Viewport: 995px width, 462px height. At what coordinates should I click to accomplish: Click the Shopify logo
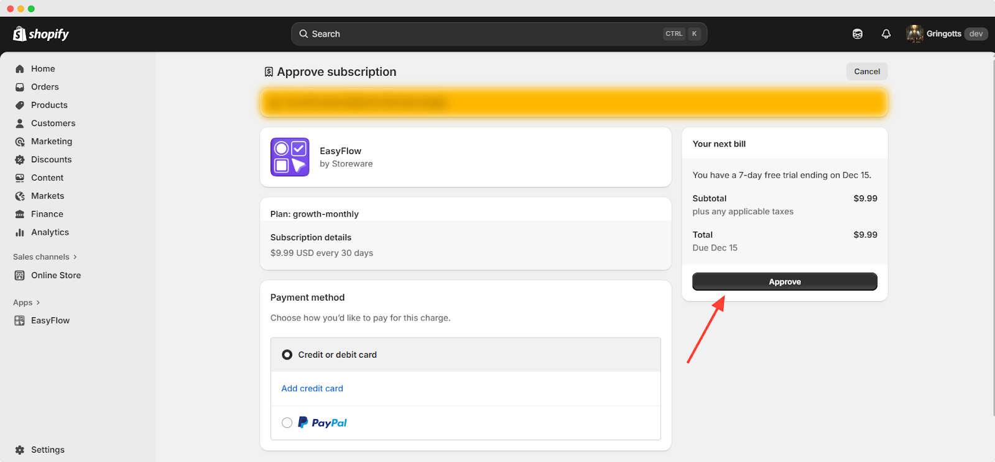(41, 34)
